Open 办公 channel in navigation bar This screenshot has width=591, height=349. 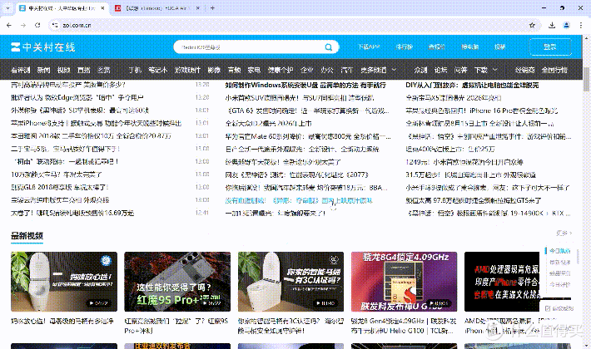point(327,70)
